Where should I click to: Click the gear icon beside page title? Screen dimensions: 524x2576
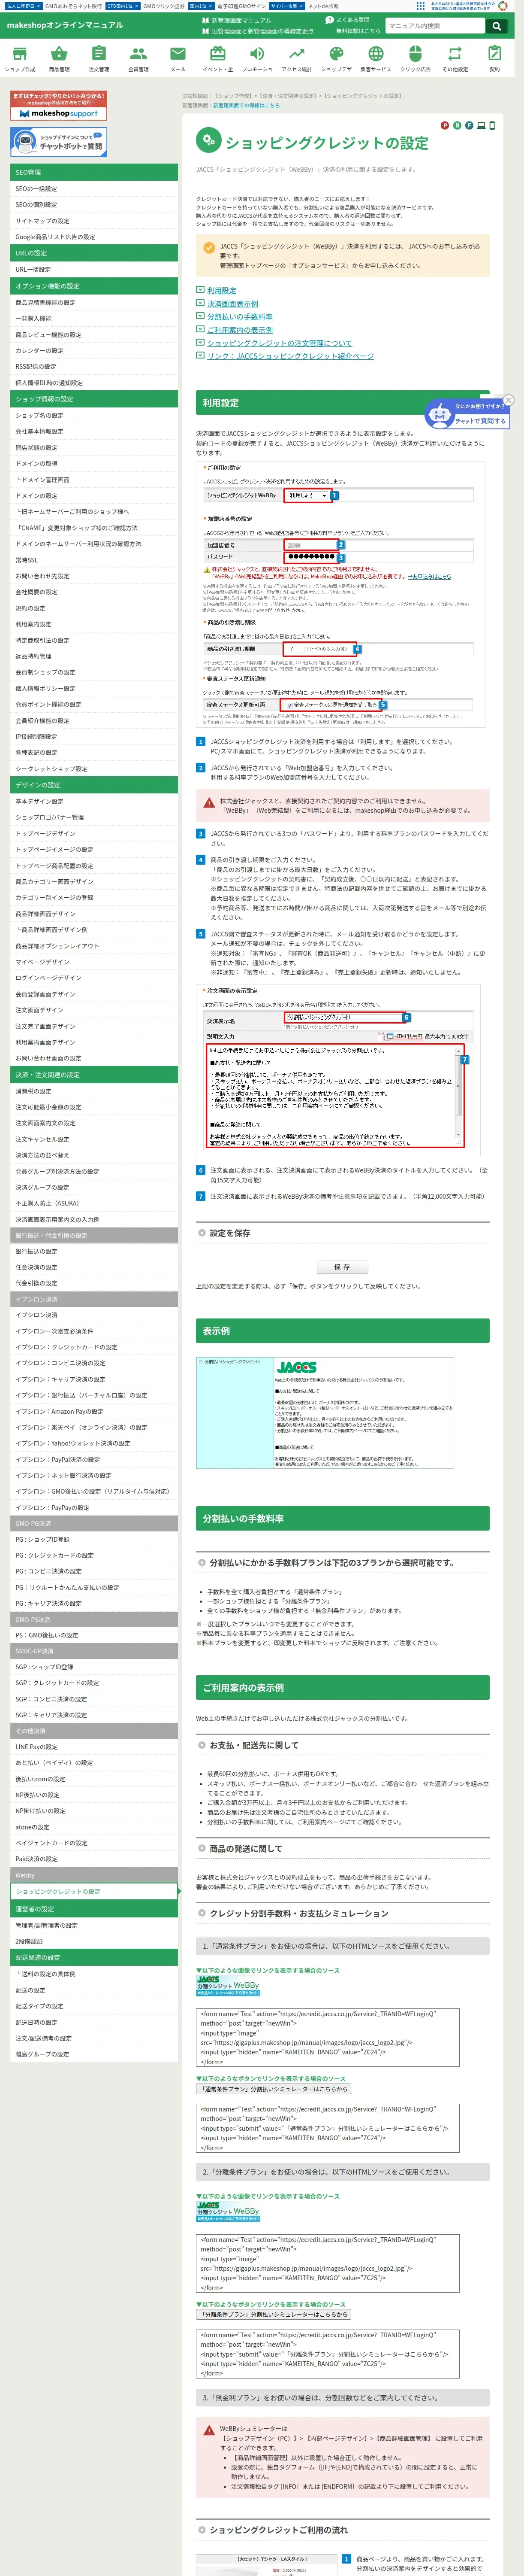(208, 141)
